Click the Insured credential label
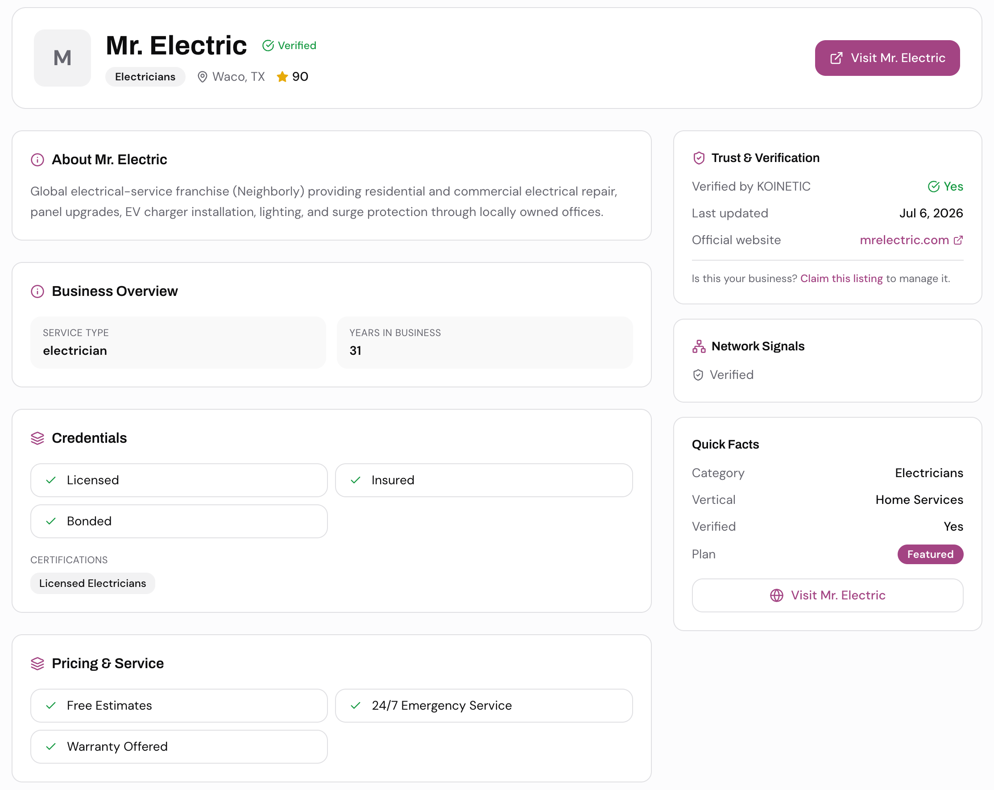 [x=393, y=480]
